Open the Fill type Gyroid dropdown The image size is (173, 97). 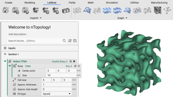57,94
